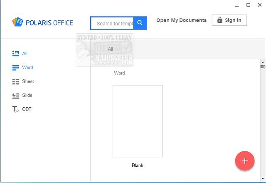Click the POLARIS OFFICE brand text
266x183 pixels.
49,23
